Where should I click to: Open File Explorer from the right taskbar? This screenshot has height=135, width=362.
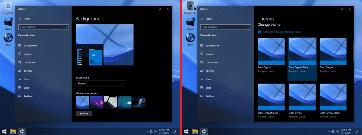tap(195, 131)
